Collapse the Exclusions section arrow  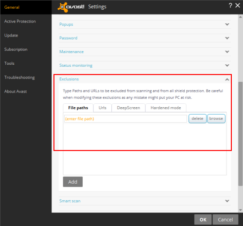point(227,79)
